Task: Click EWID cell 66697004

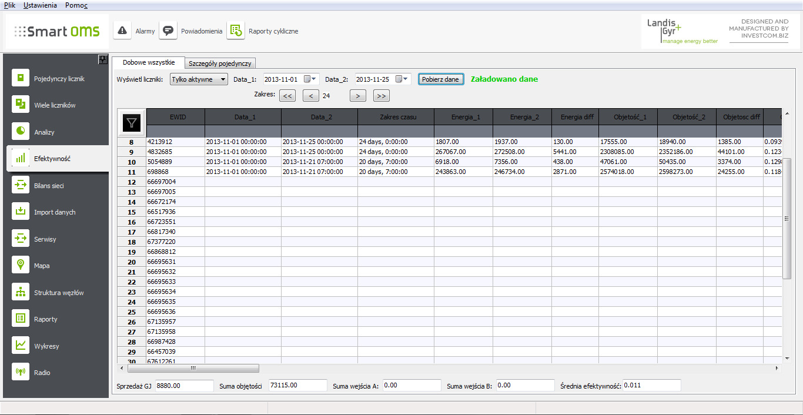Action: [176, 182]
